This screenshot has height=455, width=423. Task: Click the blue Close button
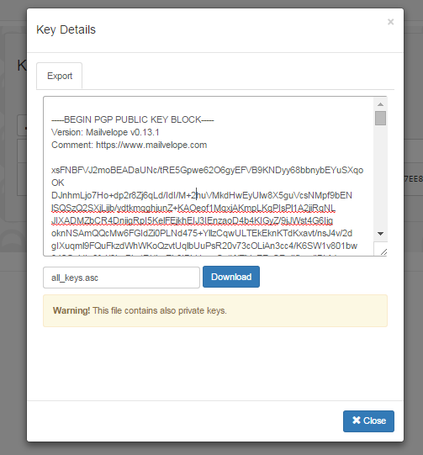[x=368, y=421]
